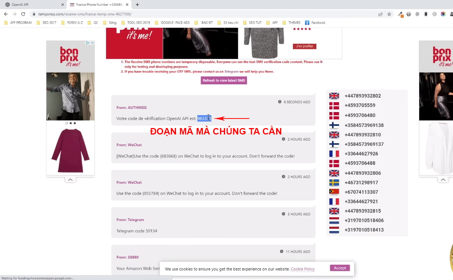This screenshot has width=453, height=280.
Task: Open the Cookie Policy link
Action: pos(302,269)
